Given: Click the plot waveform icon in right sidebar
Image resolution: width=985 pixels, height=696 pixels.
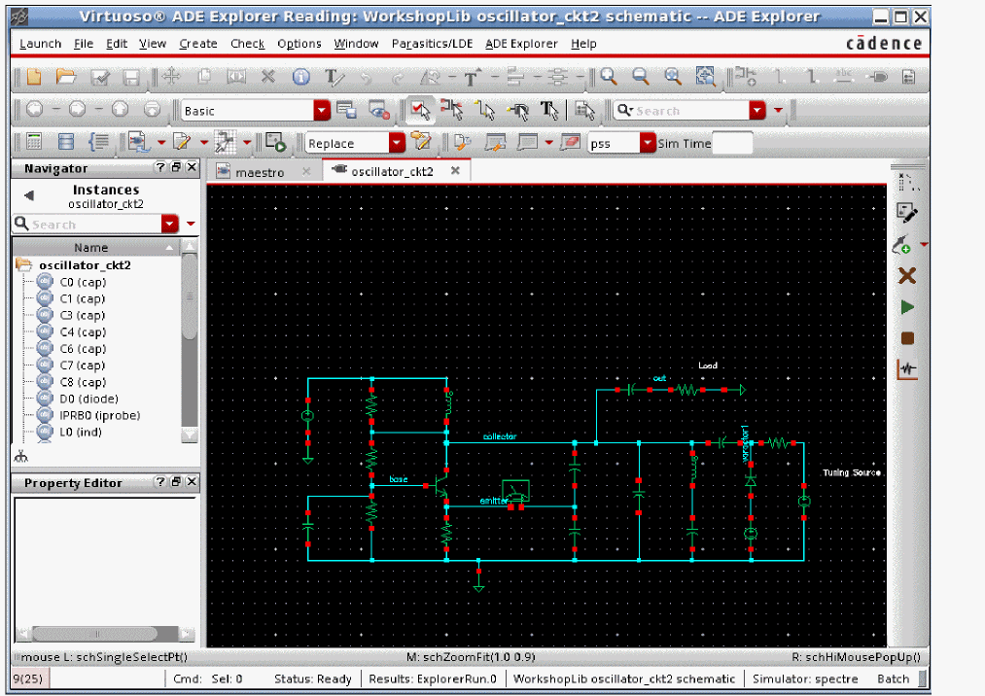Looking at the screenshot, I should tap(907, 369).
